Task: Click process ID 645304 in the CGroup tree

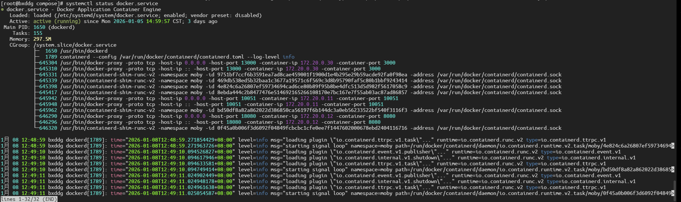Action: coord(48,63)
